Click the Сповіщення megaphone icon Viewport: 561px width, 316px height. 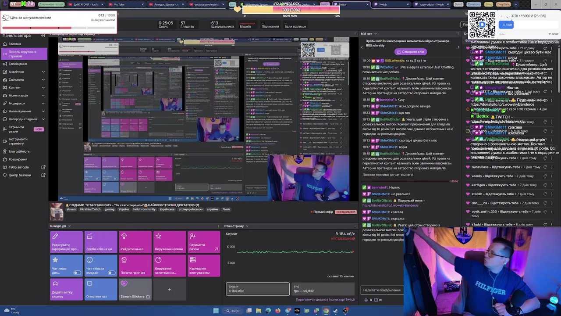(x=5, y=64)
